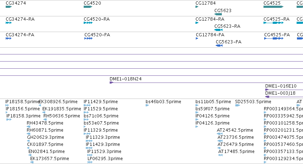Click the AT24542.5prime EST label
The image size is (303, 164).
pyautogui.click(x=235, y=130)
